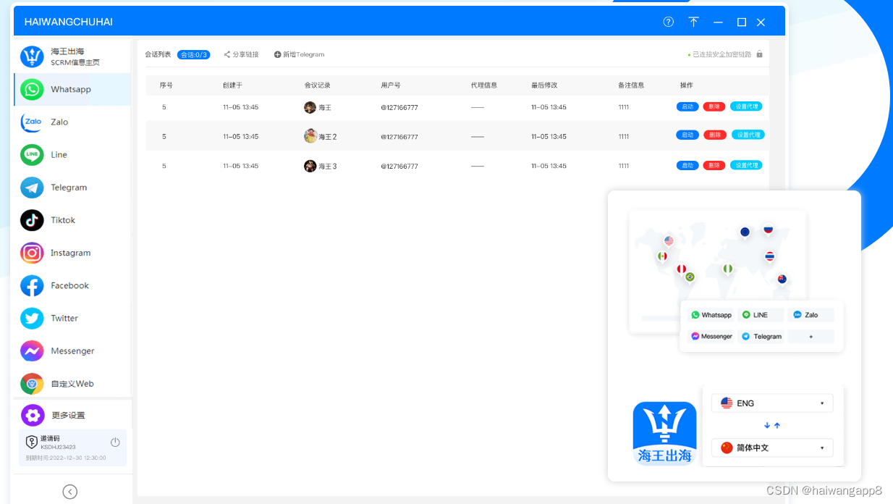Click the Zalo chip in promo card
Viewport: 893px width, 504px height.
pos(811,315)
